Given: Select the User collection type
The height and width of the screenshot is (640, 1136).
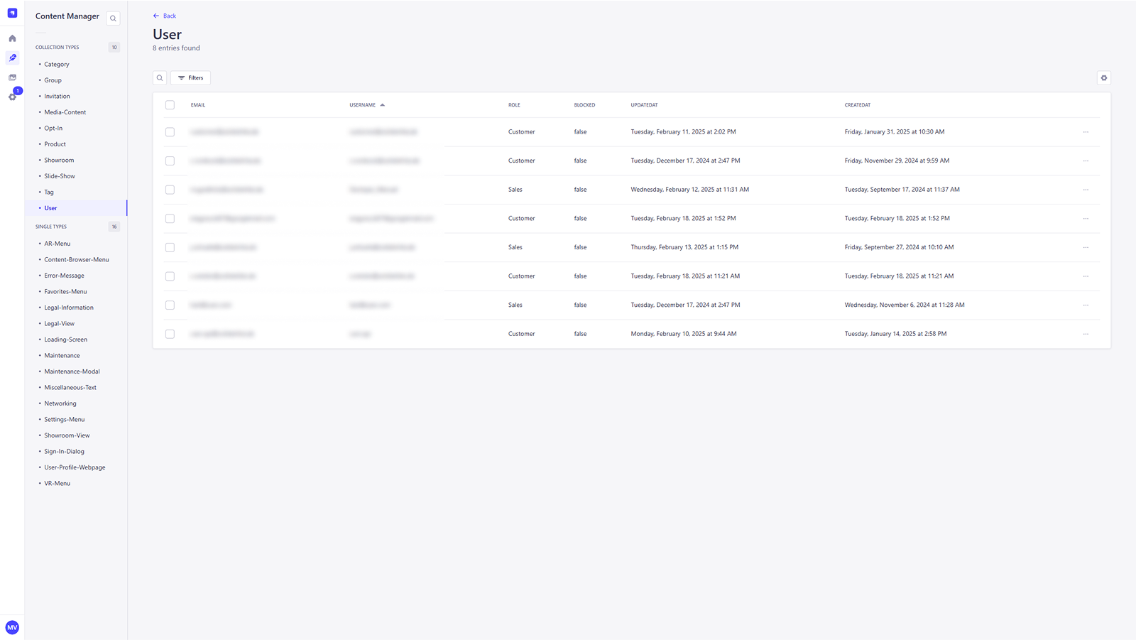Looking at the screenshot, I should click(50, 207).
